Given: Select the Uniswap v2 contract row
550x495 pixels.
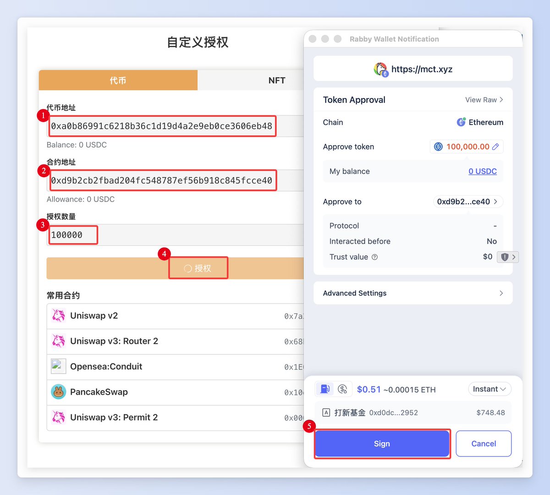Looking at the screenshot, I should tap(176, 316).
